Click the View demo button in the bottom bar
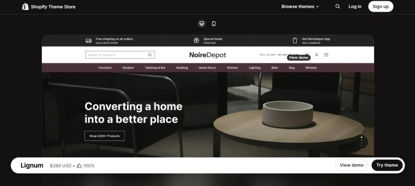 coord(352,165)
